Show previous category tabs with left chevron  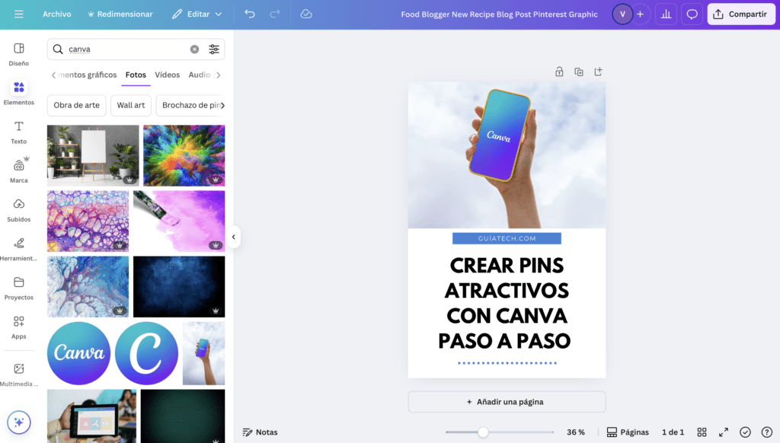[54, 75]
